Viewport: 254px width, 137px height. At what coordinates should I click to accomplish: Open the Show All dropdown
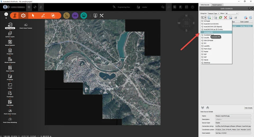coord(232,13)
